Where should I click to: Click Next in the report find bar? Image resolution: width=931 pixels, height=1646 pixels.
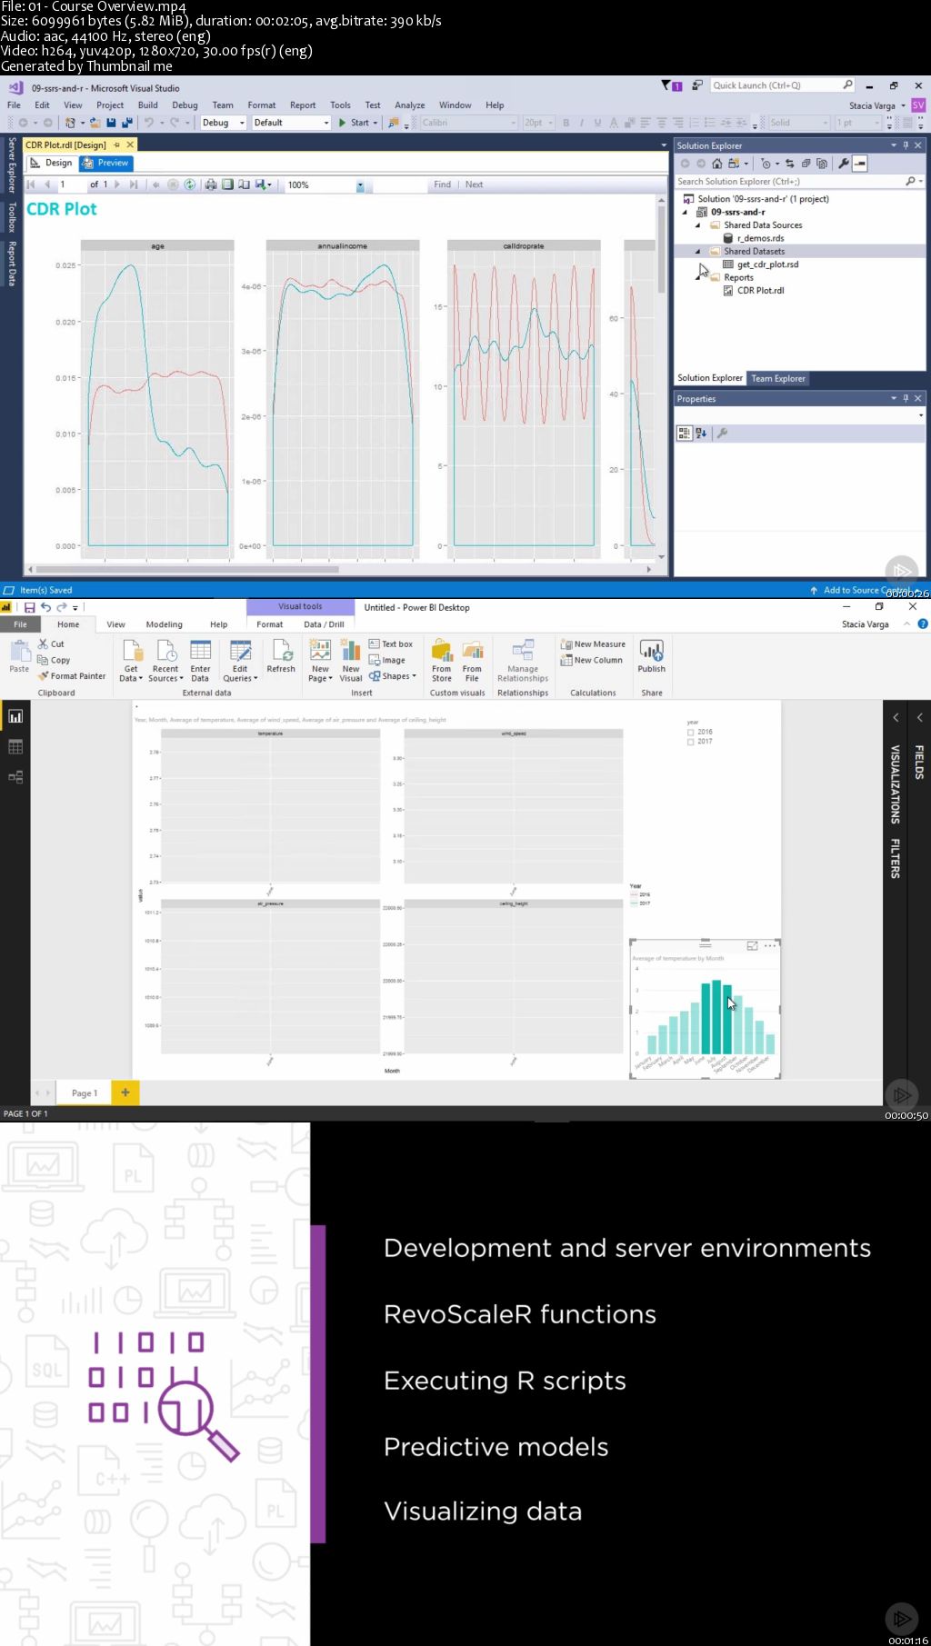tap(474, 185)
